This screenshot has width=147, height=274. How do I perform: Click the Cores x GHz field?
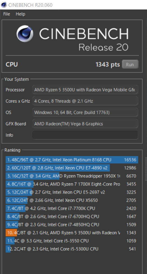(x=85, y=101)
